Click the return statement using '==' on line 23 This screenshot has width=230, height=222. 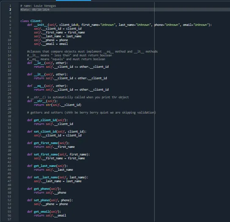[x=71, y=90]
